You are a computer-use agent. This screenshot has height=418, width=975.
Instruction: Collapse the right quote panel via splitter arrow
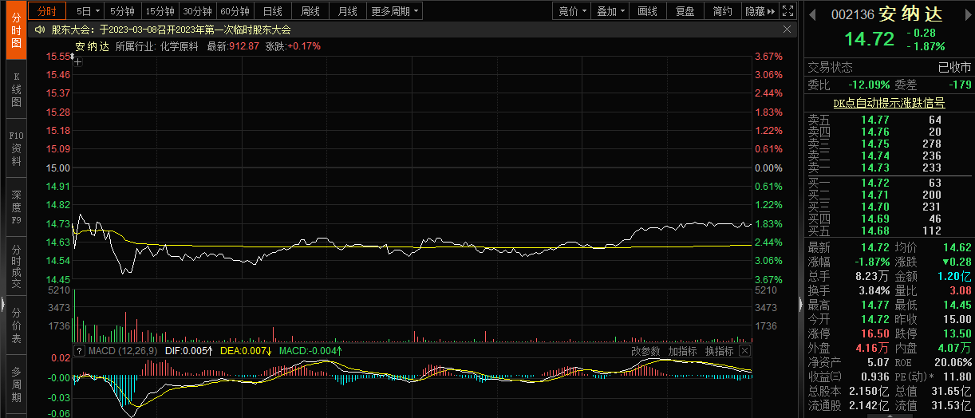(x=800, y=303)
